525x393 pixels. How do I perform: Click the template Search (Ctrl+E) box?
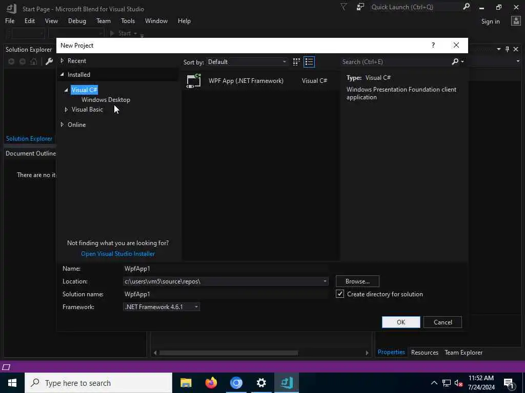pos(395,62)
